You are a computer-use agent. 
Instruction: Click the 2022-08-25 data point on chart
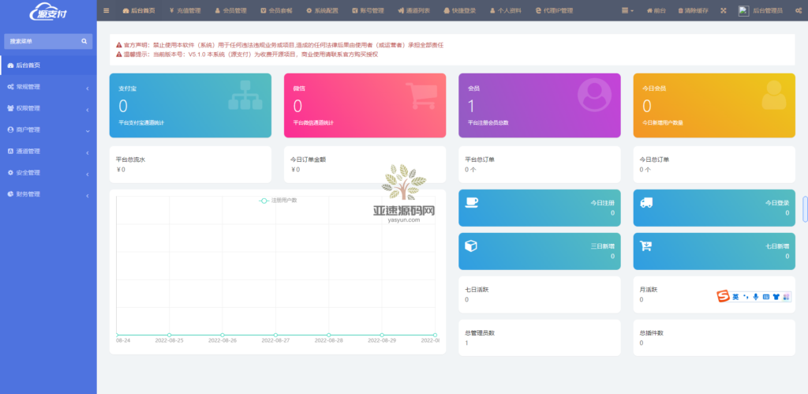169,336
